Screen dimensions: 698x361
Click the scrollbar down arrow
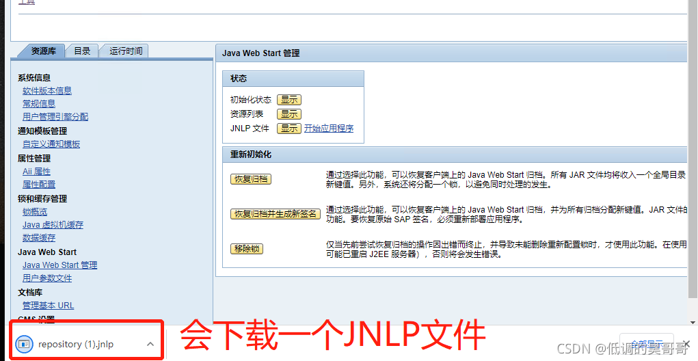pyautogui.click(x=693, y=322)
